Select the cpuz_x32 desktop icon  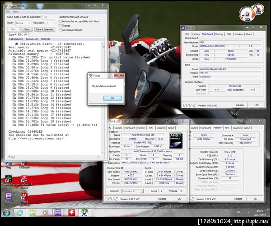tap(9, 198)
